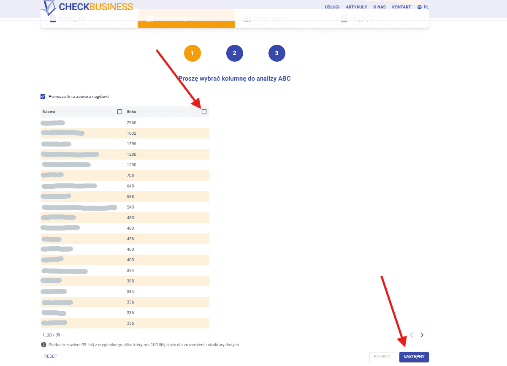
Task: Open the Kontakt page
Action: [x=401, y=7]
